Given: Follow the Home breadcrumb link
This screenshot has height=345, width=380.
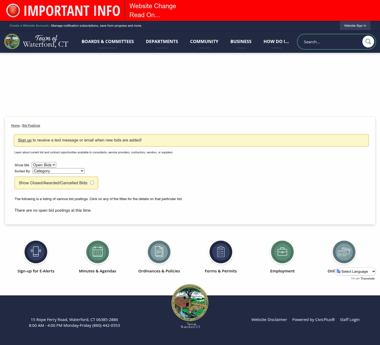Looking at the screenshot, I should click(15, 126).
